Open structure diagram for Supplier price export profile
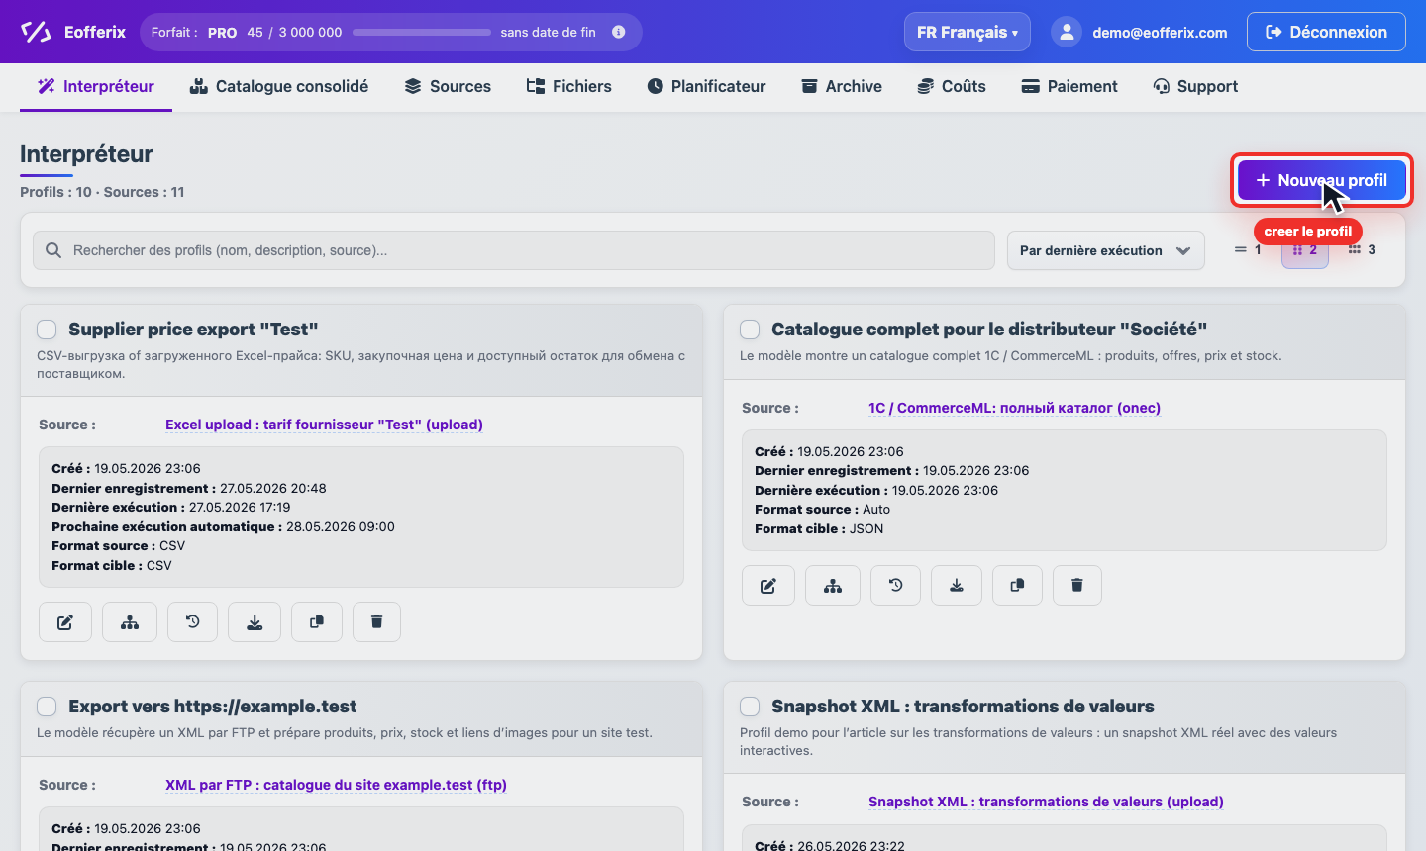The width and height of the screenshot is (1426, 851). (130, 622)
